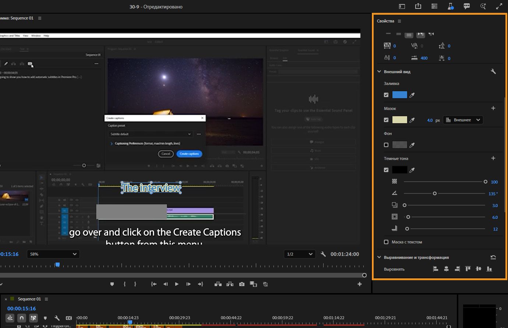Click the blue fill color swatch
The height and width of the screenshot is (328, 508).
point(399,95)
